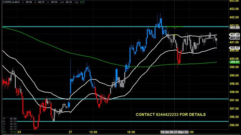Select the 400.67 lower band price tag
Screen dimensions: 241x135
[x=235, y=48]
